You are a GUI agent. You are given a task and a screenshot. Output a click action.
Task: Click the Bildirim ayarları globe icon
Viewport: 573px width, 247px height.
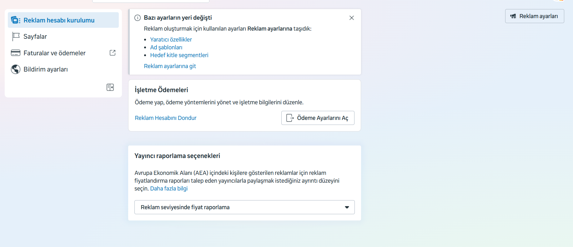[16, 69]
